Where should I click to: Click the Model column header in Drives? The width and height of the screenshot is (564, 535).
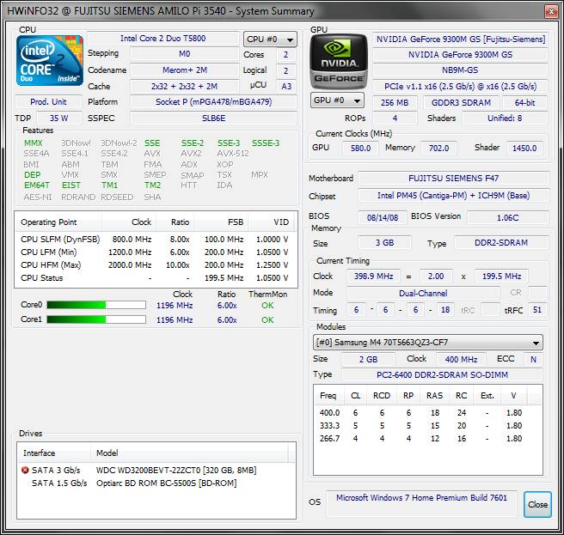coord(189,453)
